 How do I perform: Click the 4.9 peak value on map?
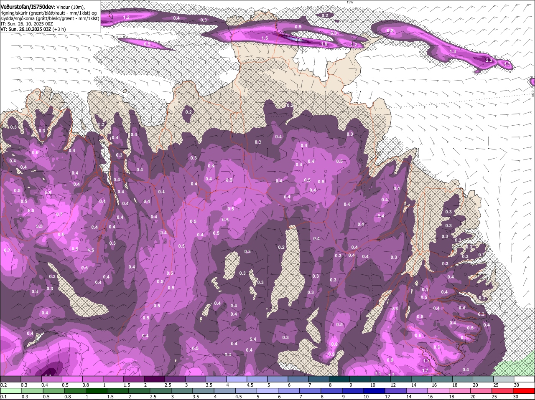pyautogui.click(x=298, y=40)
